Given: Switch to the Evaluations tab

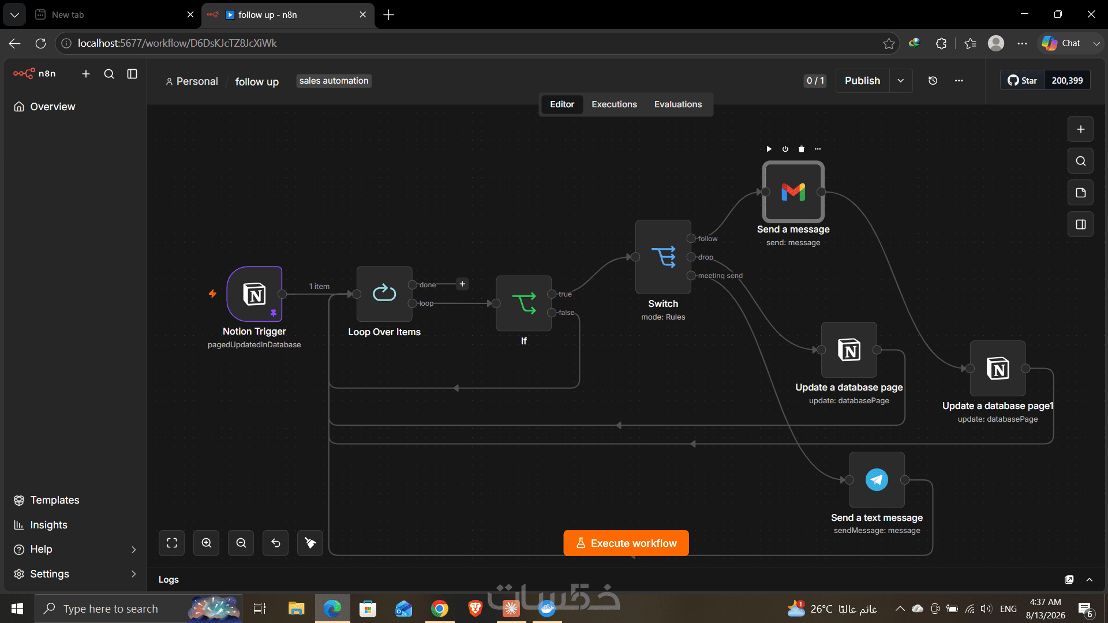Looking at the screenshot, I should (x=678, y=104).
